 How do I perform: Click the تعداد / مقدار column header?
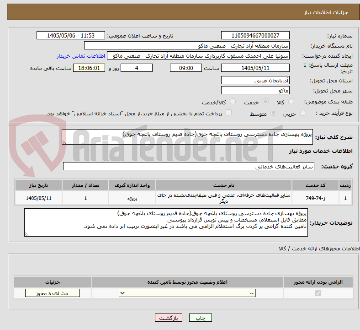tap(85, 185)
